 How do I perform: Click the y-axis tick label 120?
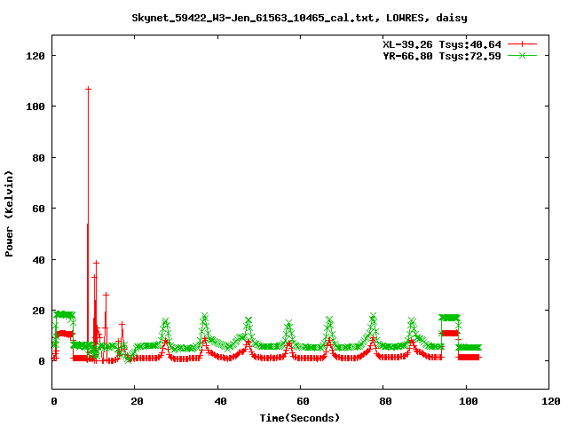35,56
